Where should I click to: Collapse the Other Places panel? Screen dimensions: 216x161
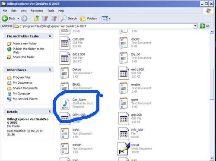[x=50, y=69]
